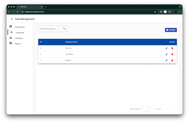Open the Dashboard menu item
Screen dimensions: 189x123
pos(20,27)
